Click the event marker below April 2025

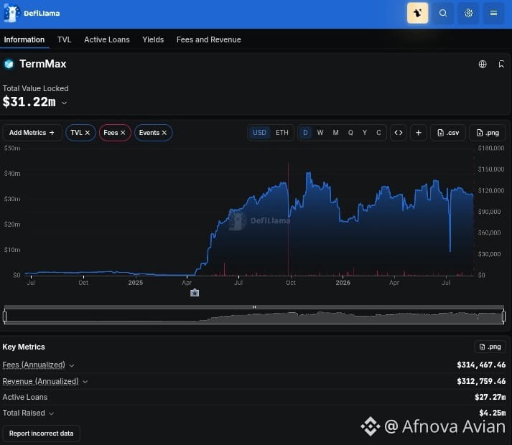coord(195,293)
